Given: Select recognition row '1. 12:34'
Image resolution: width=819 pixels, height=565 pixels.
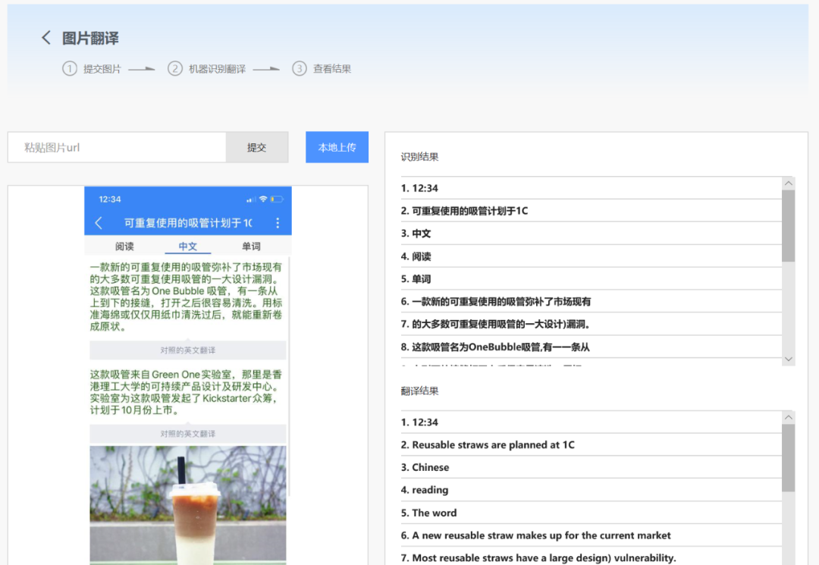Looking at the screenshot, I should tap(591, 188).
